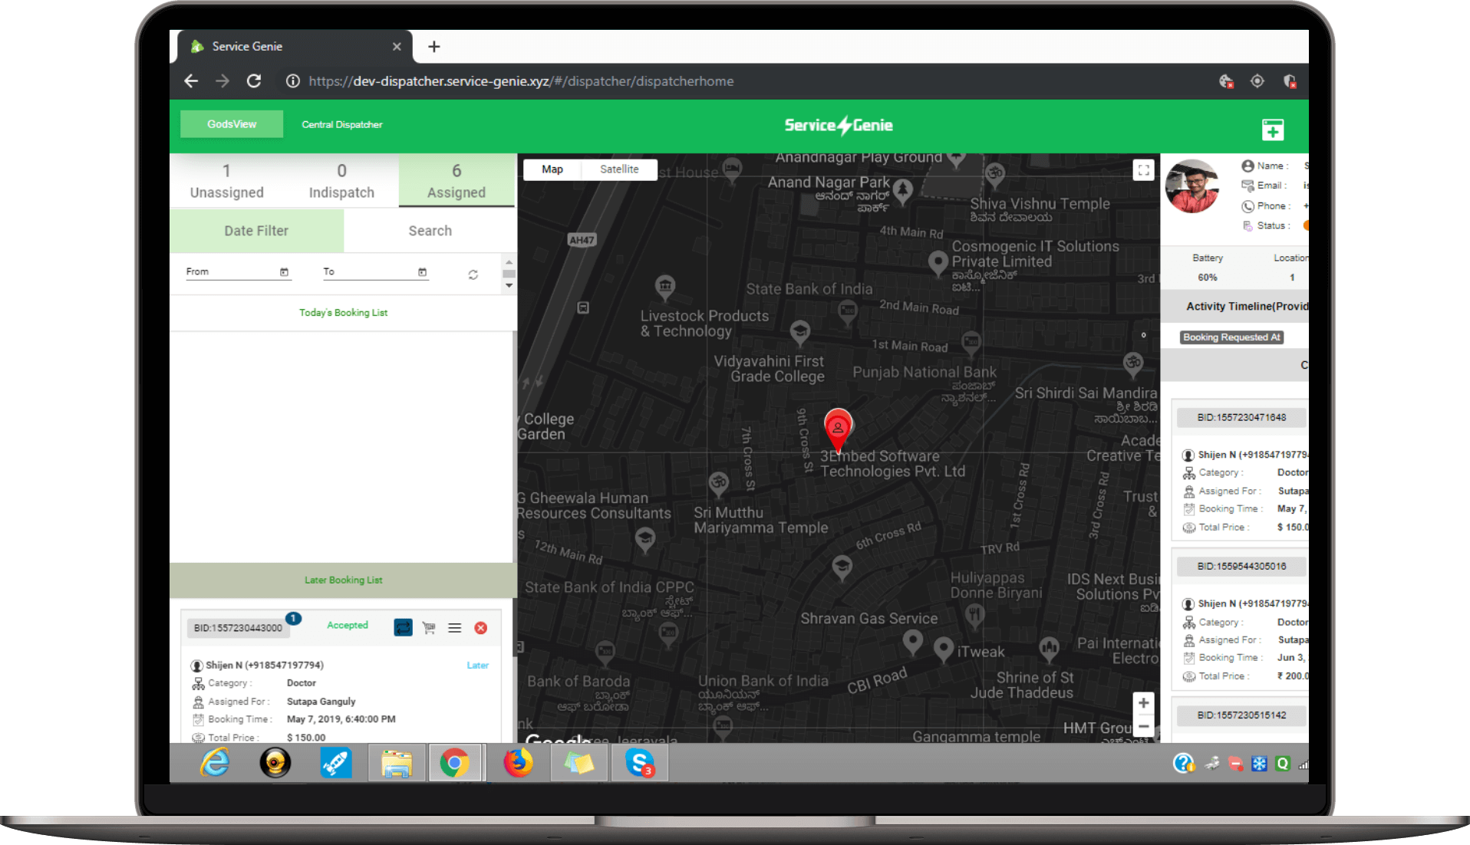Open the From date calendar icon
This screenshot has height=845, width=1470.
[284, 272]
